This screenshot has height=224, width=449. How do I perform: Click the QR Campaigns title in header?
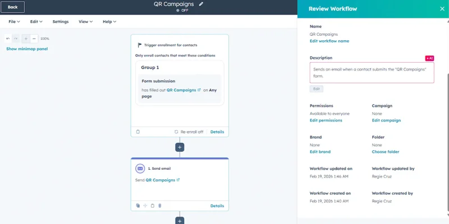(x=174, y=4)
